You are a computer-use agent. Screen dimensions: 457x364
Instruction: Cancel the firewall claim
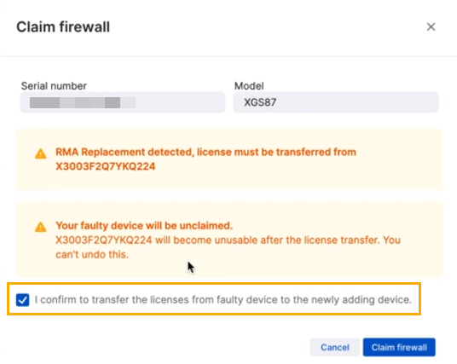point(335,347)
